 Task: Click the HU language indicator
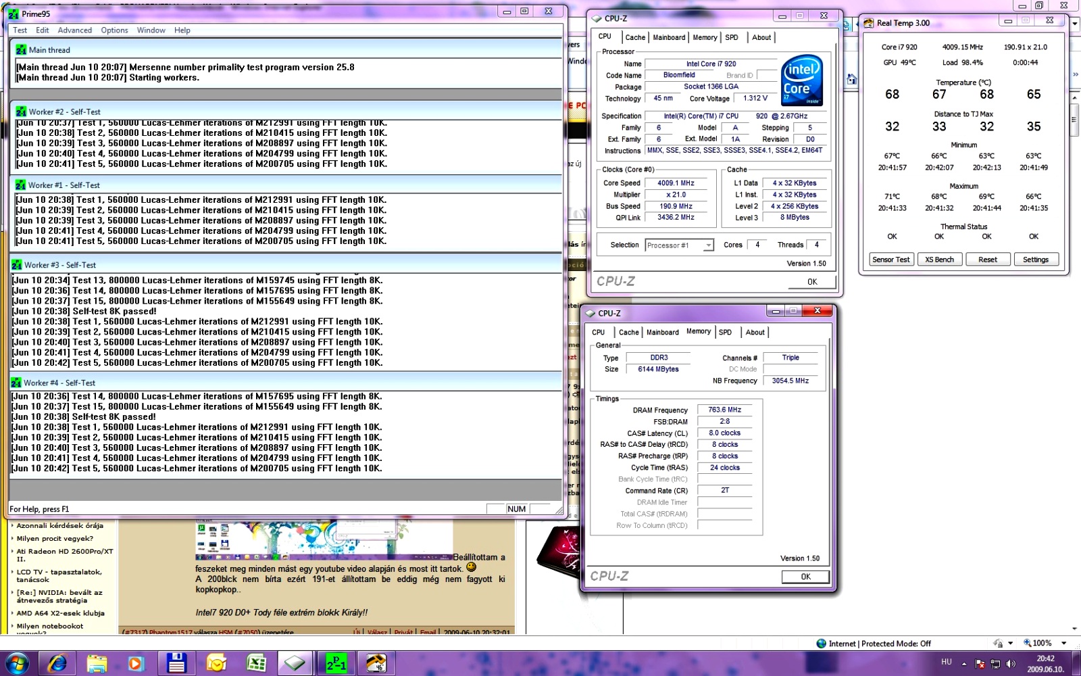[x=946, y=662]
